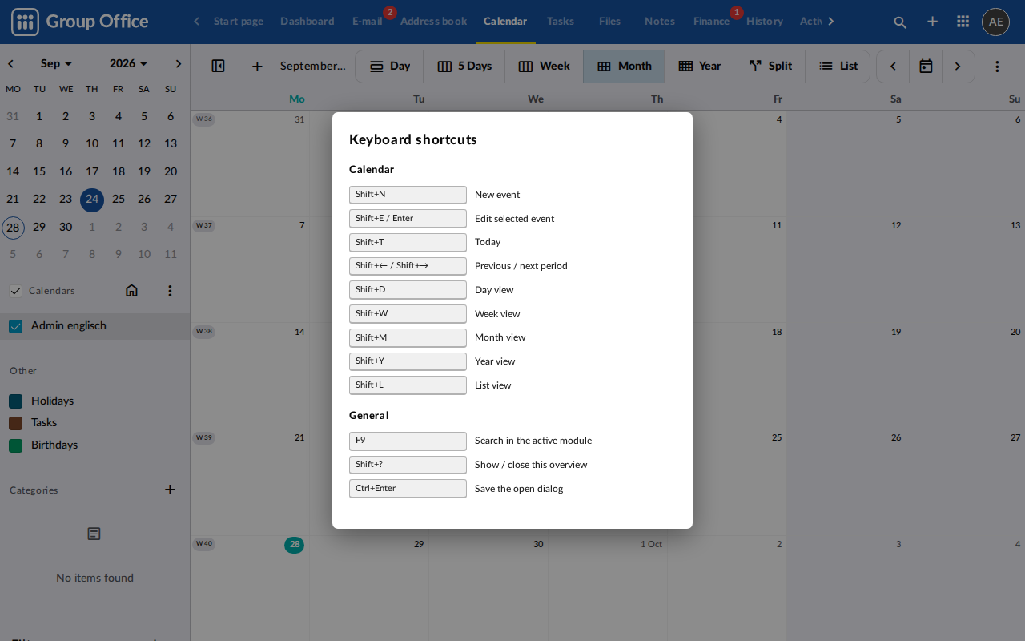This screenshot has height=641, width=1025.
Task: Open the Finance tab
Action: (x=711, y=22)
